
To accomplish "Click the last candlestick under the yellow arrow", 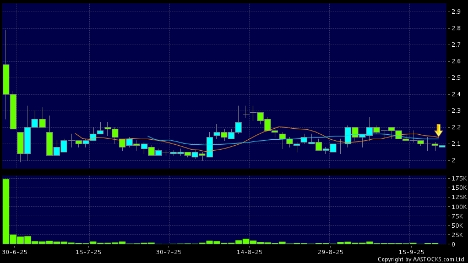I will tap(442, 146).
